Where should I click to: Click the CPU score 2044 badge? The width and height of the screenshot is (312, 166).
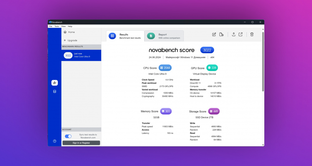pos(165,68)
